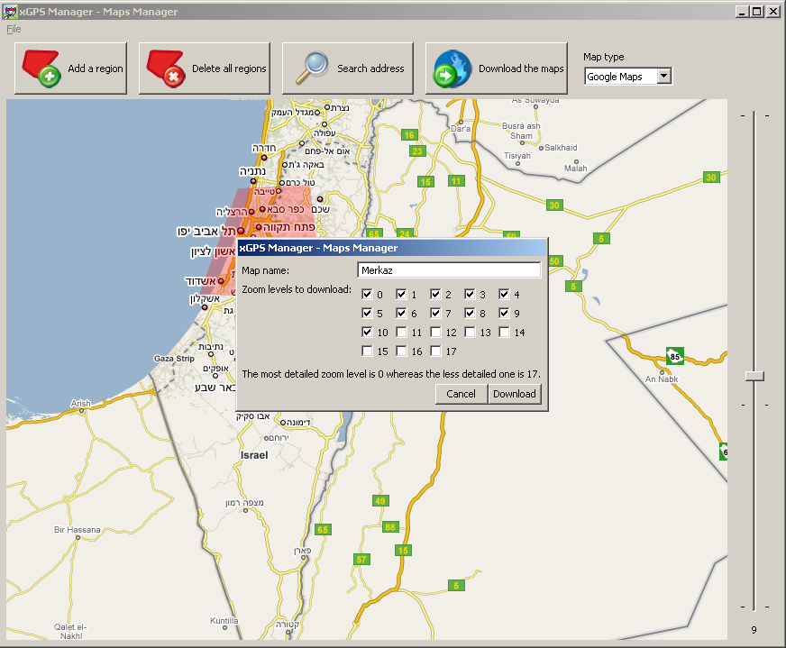Click the Israel label on map
786x648 pixels.
click(x=255, y=455)
